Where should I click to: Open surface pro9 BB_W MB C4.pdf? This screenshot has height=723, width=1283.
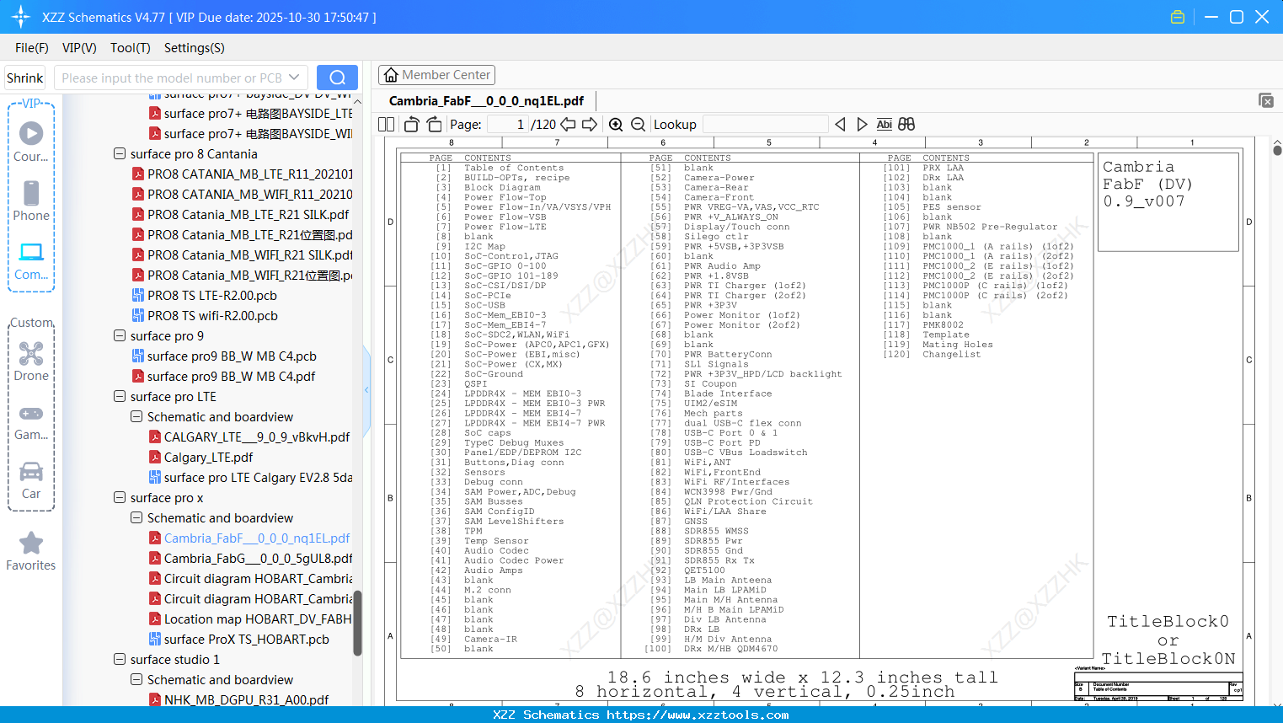tap(224, 377)
